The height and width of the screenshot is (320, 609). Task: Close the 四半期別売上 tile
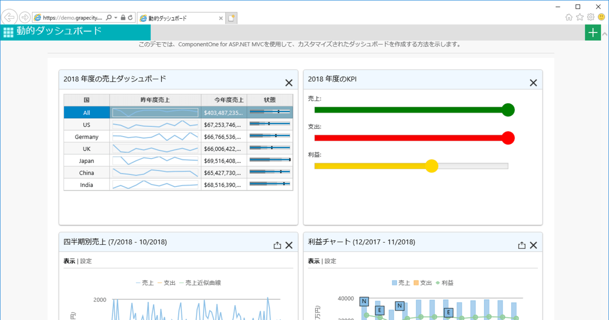(289, 245)
